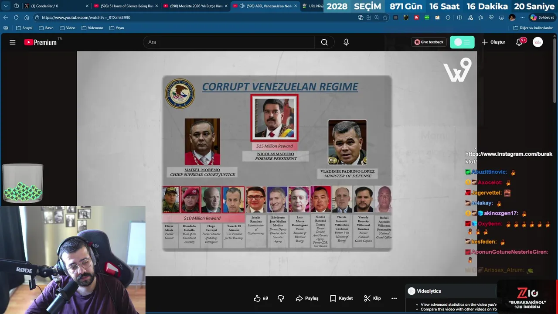Screen dimensions: 558x314
Task: Open browser profile picture
Action: pyautogui.click(x=512, y=17)
